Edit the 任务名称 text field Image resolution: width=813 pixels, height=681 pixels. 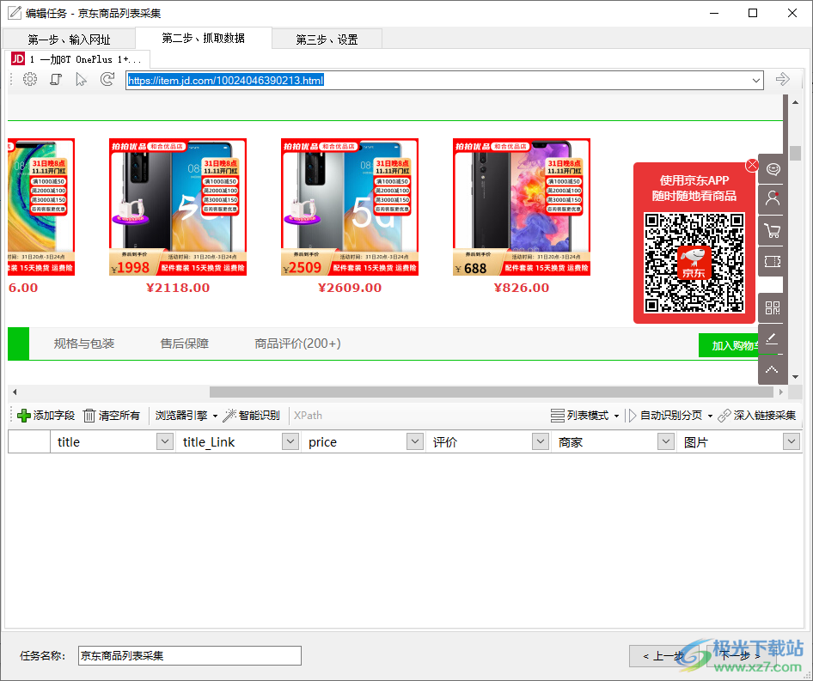[x=190, y=655]
